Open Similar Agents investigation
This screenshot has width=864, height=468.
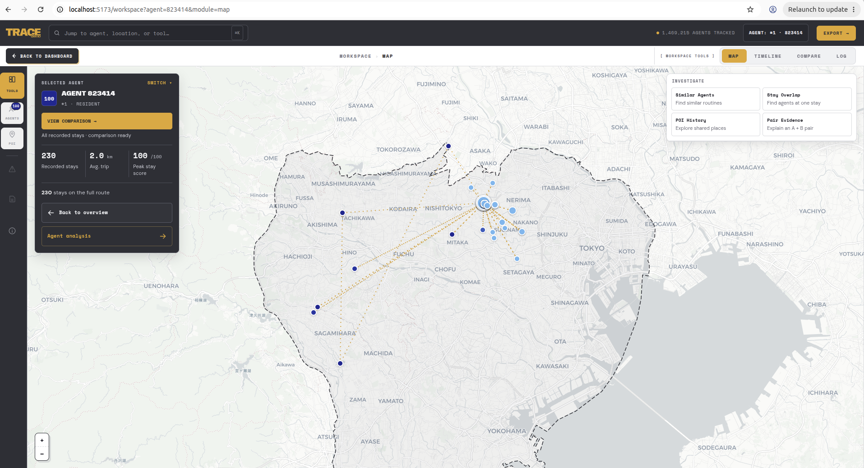(716, 99)
